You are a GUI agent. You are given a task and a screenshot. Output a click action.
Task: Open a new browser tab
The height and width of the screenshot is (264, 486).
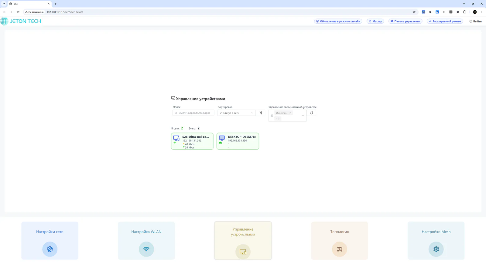pos(55,4)
